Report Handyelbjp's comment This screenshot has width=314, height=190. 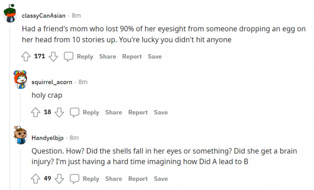tap(138, 179)
